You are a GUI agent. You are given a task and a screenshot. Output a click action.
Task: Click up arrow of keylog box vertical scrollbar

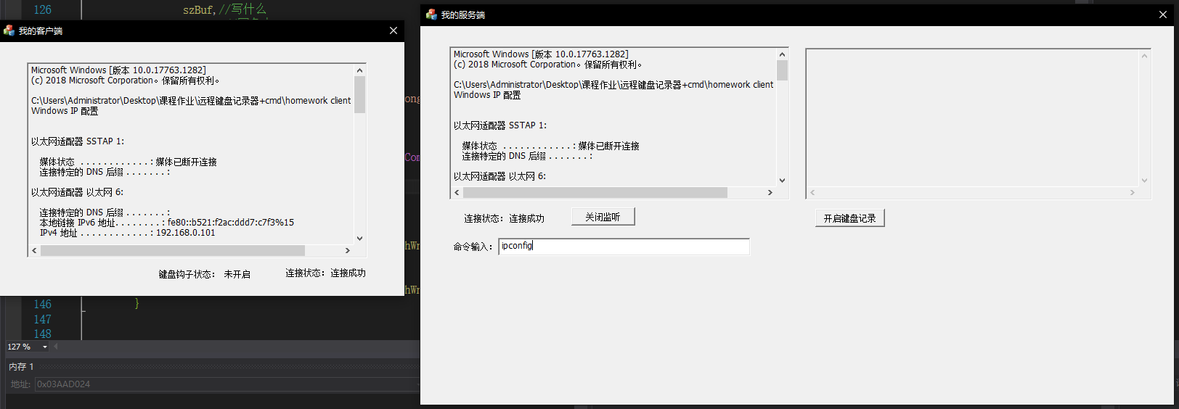(1145, 56)
